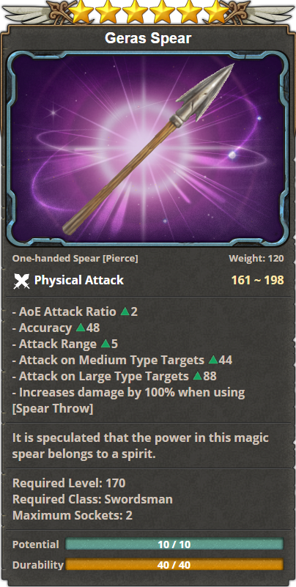Viewport: 296px width, 587px height.
Task: Click the One-handed Spear [Pierce] label
Action: click(75, 258)
